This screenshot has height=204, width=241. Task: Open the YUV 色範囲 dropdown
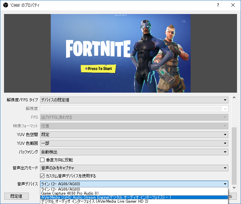[x=134, y=143]
